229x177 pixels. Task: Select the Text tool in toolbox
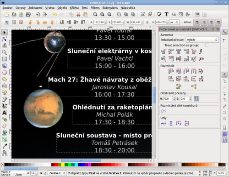5,113
